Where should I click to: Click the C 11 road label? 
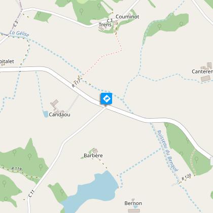pos(31,194)
